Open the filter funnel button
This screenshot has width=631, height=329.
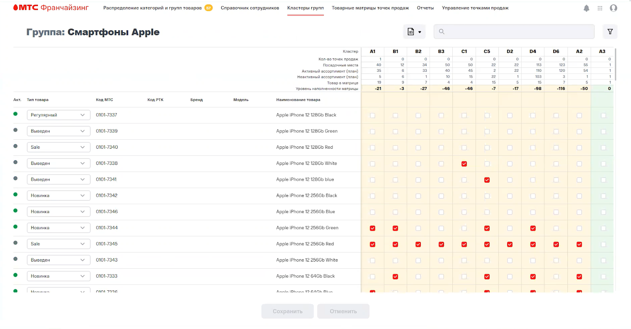point(610,32)
